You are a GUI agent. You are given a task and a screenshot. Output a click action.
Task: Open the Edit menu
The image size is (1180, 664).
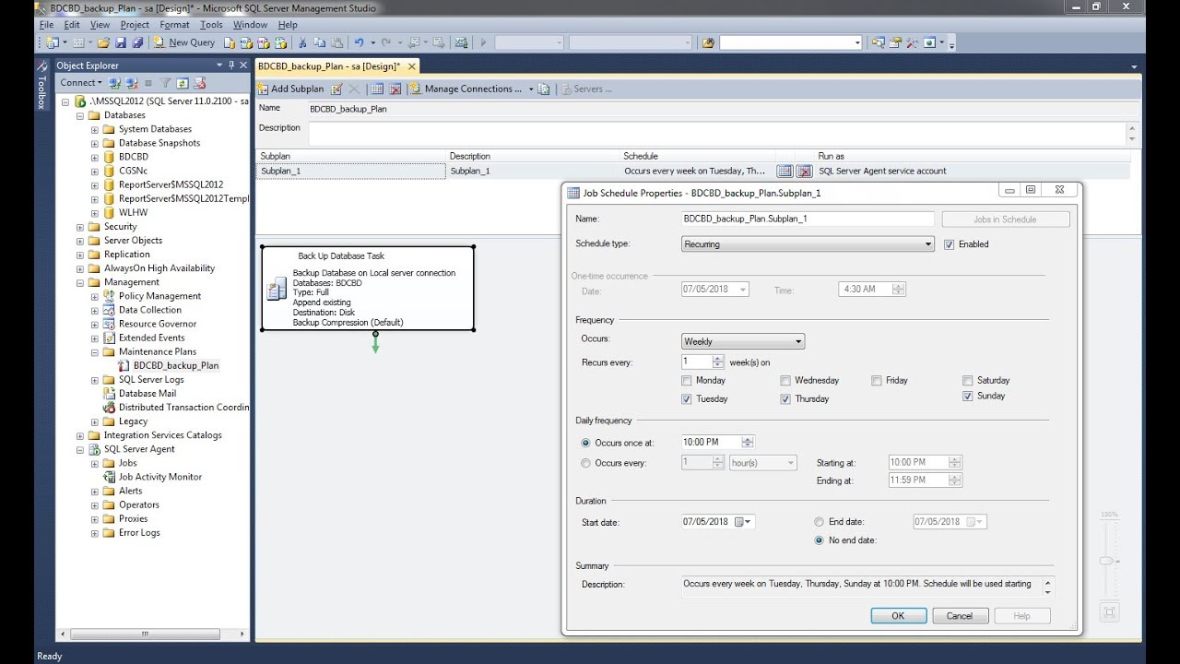point(72,25)
